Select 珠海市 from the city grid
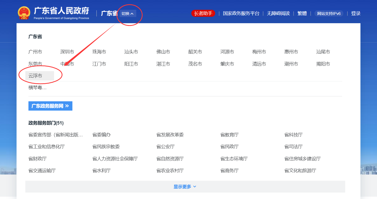The image size is (377, 199). click(x=99, y=52)
